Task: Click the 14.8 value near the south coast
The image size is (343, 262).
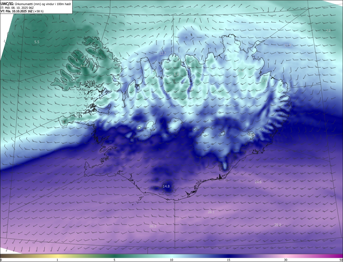Action: coord(166,186)
